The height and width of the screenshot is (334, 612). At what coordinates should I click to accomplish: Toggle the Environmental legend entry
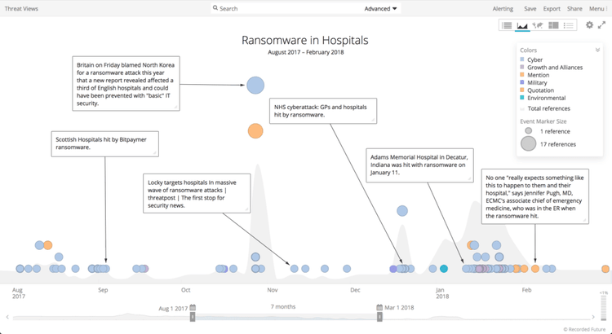pos(545,98)
